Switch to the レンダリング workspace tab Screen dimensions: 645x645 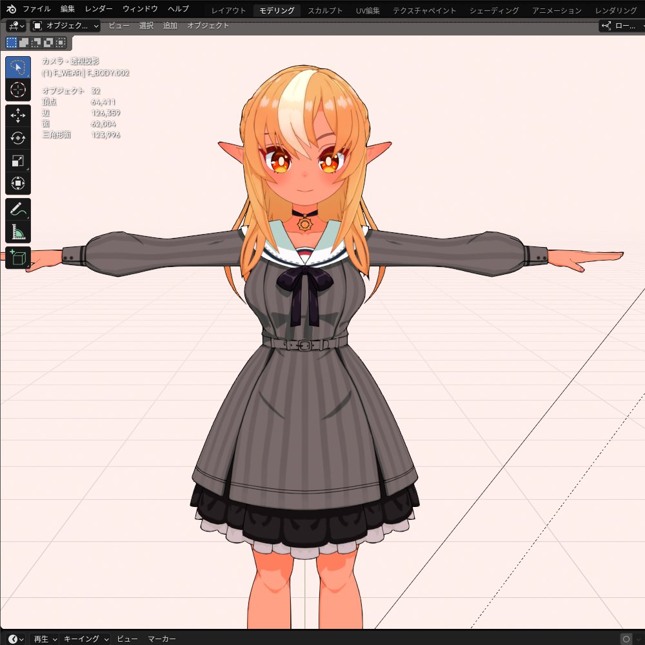coord(616,10)
